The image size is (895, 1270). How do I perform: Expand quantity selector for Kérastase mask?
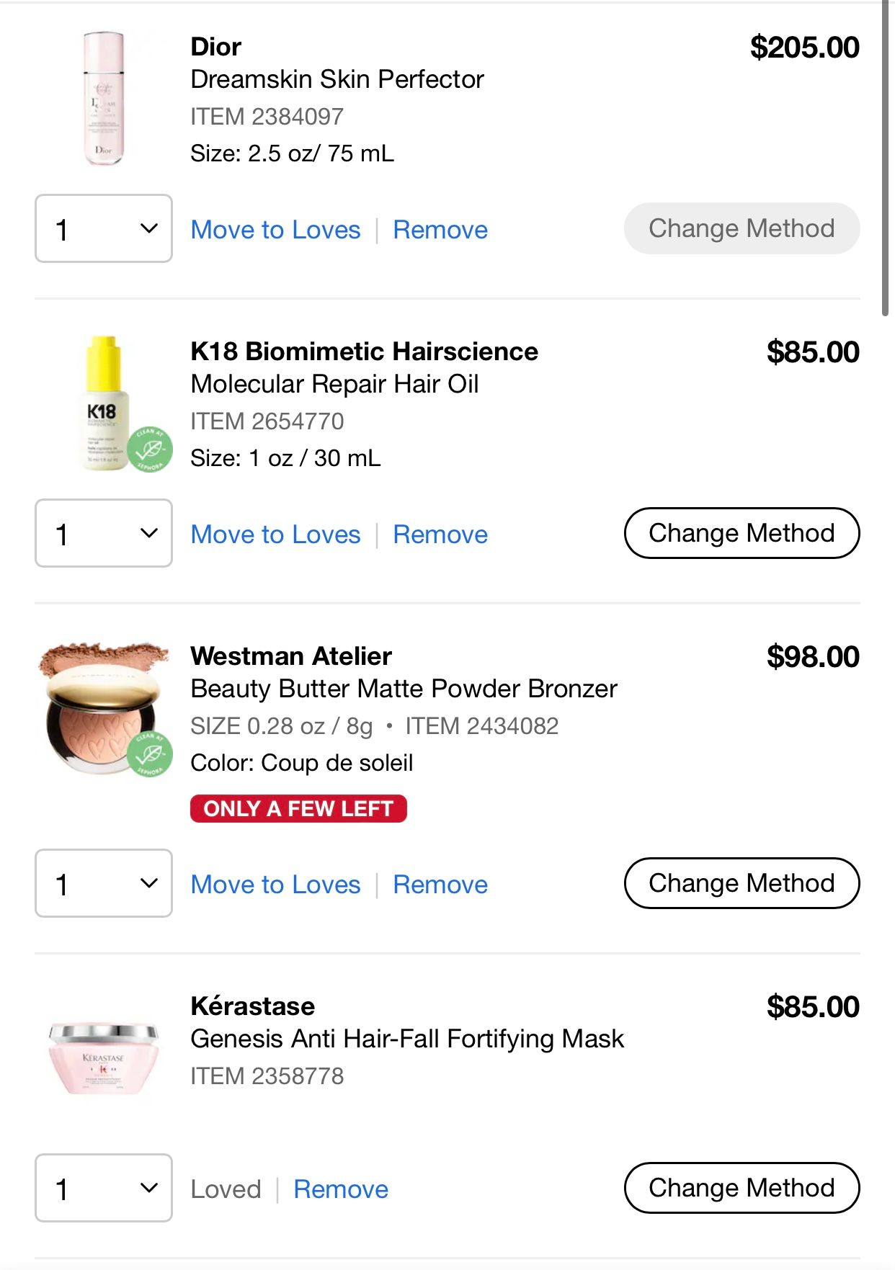(104, 1188)
